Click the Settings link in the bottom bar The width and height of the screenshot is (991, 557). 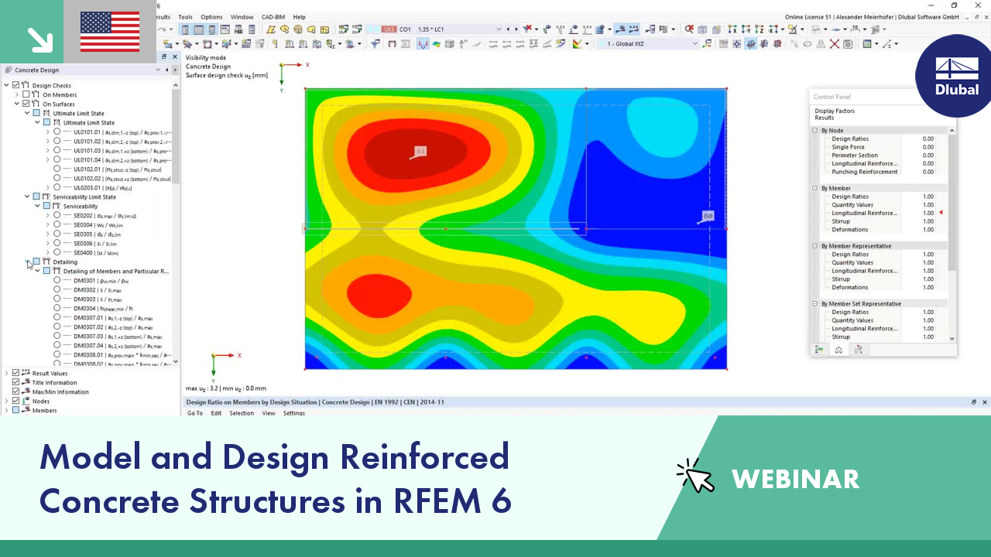(x=294, y=413)
